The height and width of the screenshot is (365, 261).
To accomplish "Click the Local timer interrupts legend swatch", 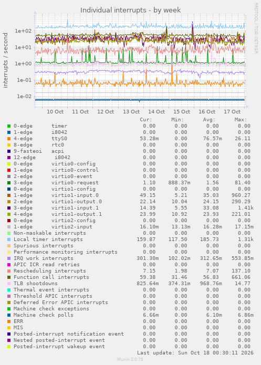I will tap(9, 239).
